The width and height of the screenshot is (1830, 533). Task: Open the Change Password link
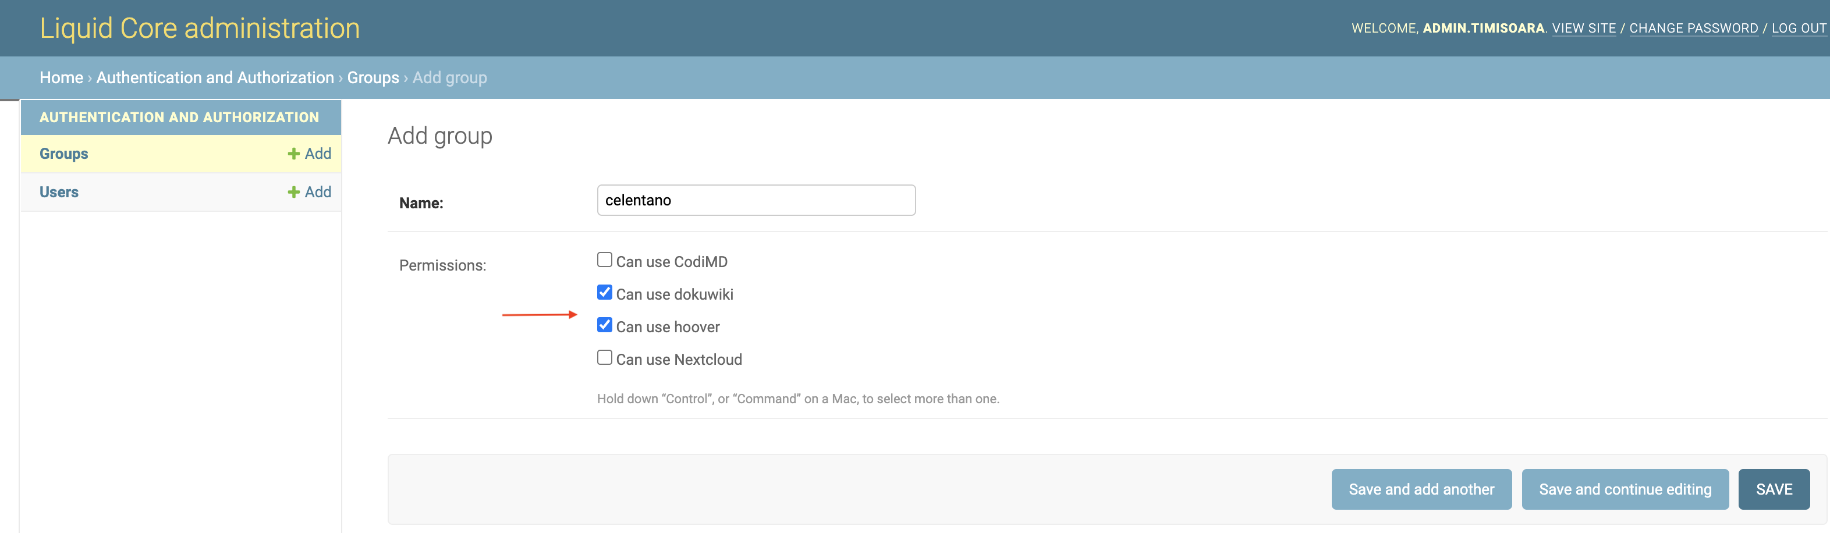pyautogui.click(x=1693, y=29)
